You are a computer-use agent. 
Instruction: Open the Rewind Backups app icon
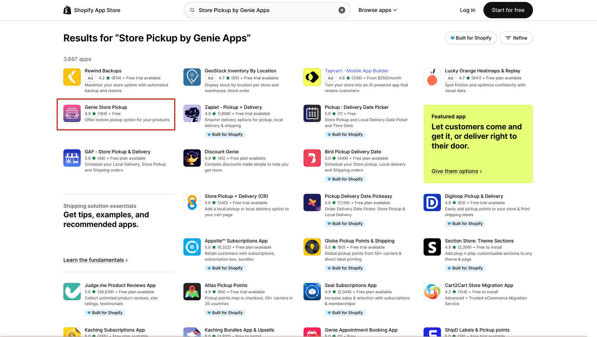coord(72,77)
